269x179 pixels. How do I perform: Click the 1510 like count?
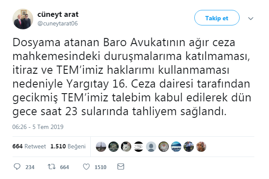[x=100, y=167]
